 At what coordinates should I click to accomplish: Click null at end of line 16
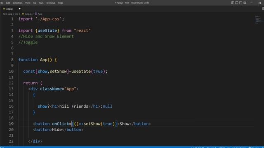click(x=107, y=106)
